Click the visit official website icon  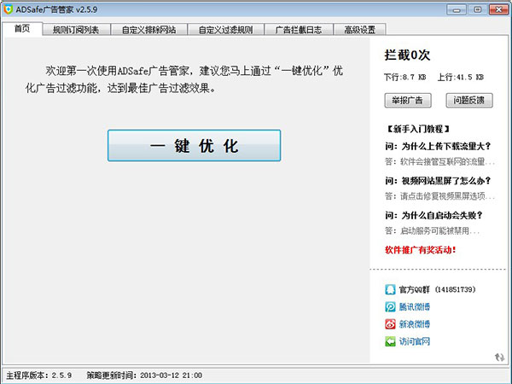click(x=391, y=341)
